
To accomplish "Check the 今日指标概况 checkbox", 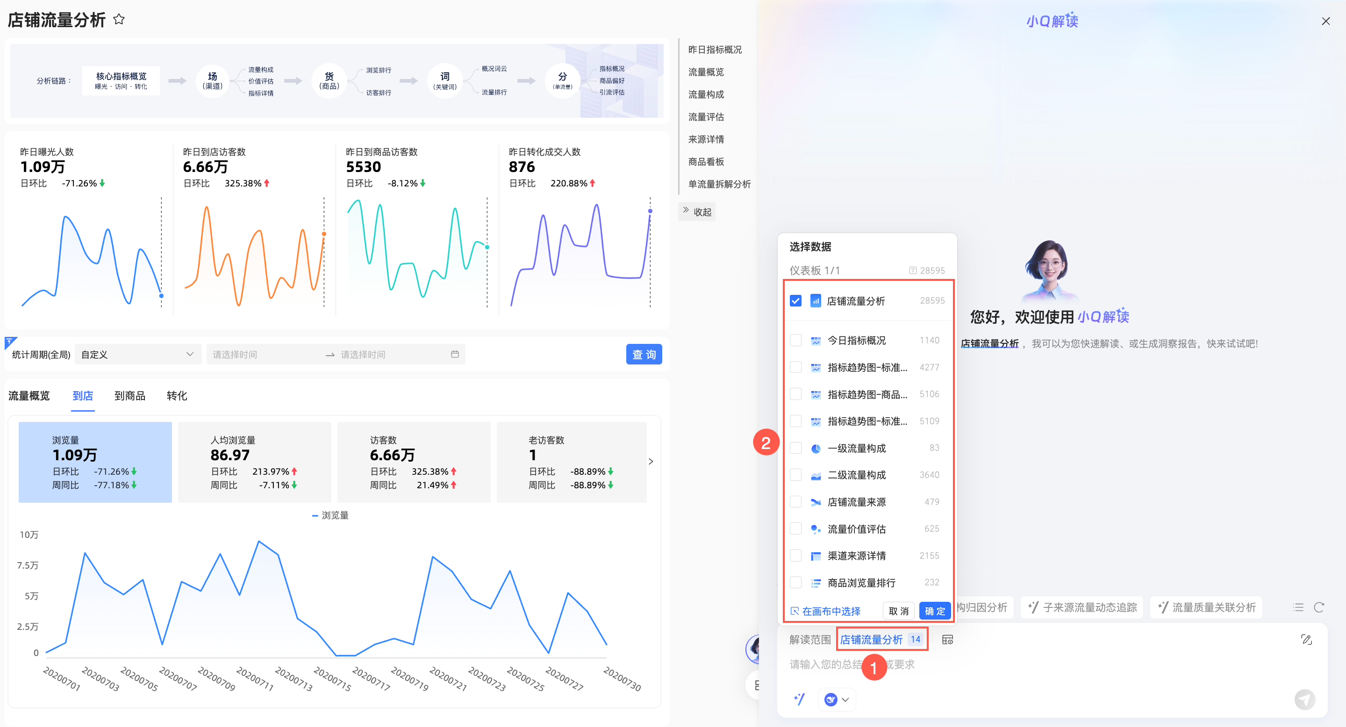I will pos(795,341).
